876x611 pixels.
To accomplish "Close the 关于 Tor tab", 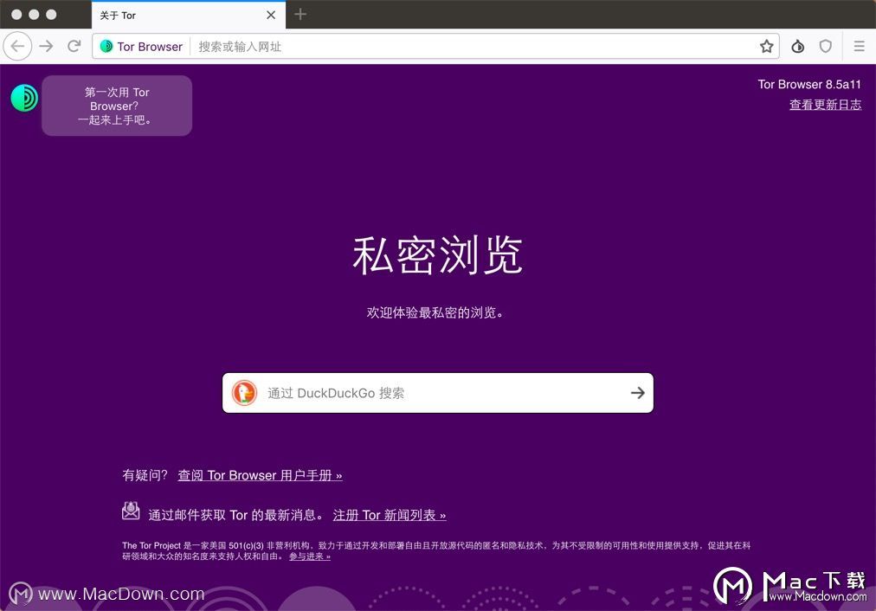I will tap(271, 15).
